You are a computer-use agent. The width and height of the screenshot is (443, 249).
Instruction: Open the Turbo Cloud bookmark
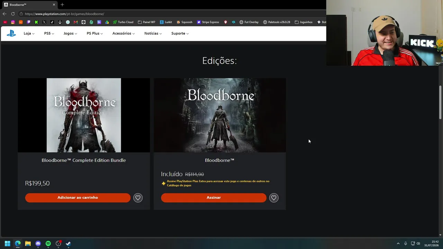click(x=123, y=22)
